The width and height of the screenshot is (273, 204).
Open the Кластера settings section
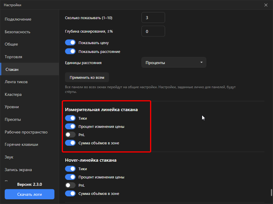[30, 94]
